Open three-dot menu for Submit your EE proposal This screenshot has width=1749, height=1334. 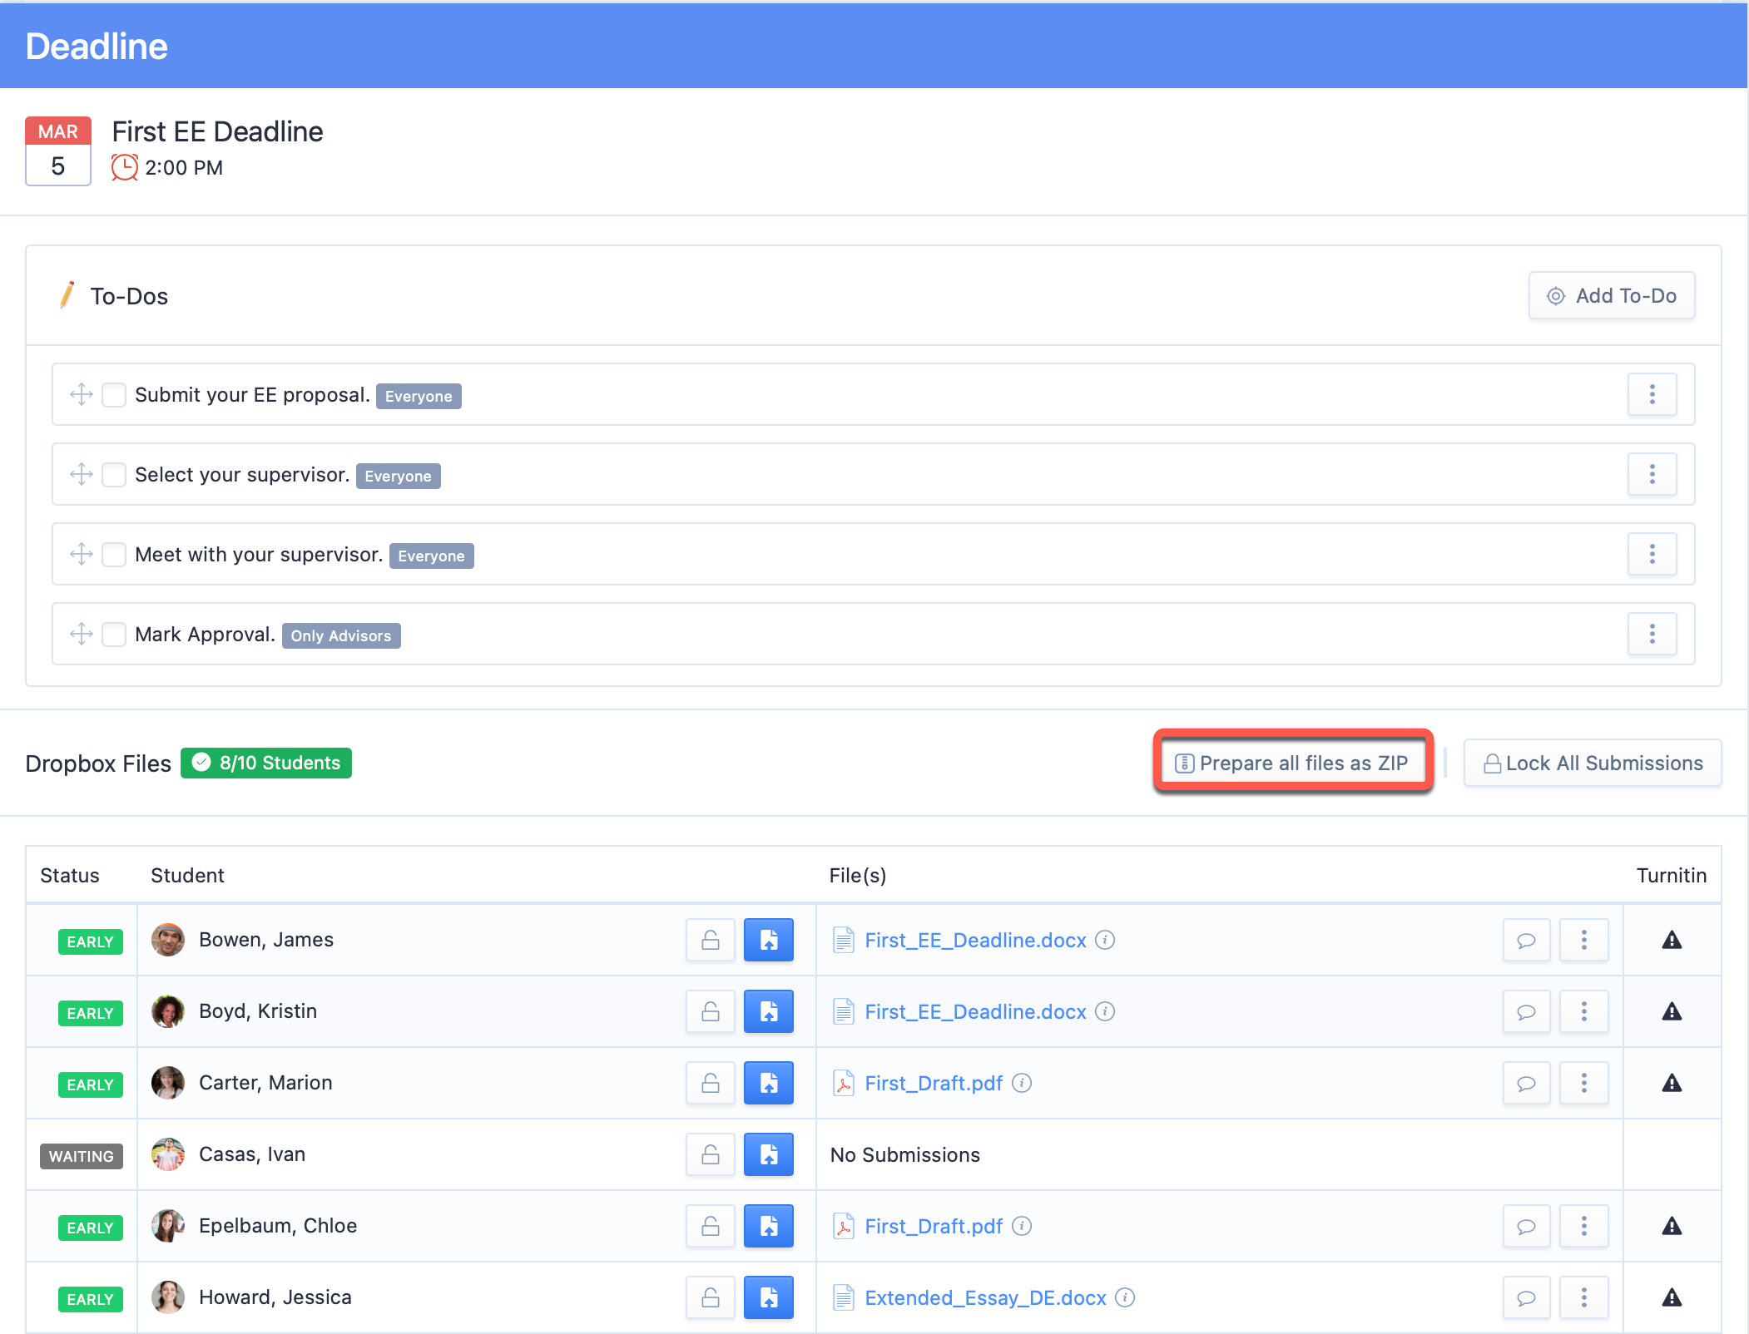1652,394
